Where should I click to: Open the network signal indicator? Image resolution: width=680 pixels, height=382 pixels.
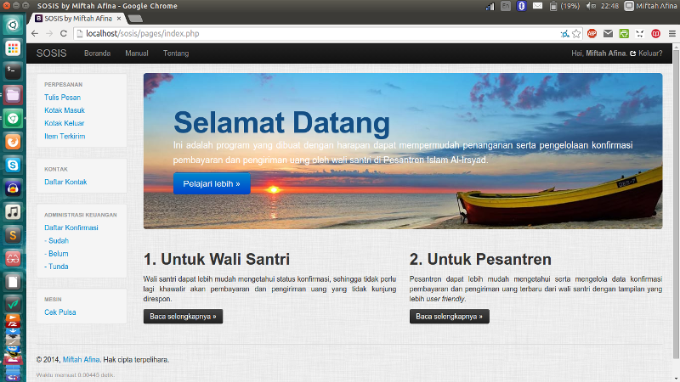(490, 6)
